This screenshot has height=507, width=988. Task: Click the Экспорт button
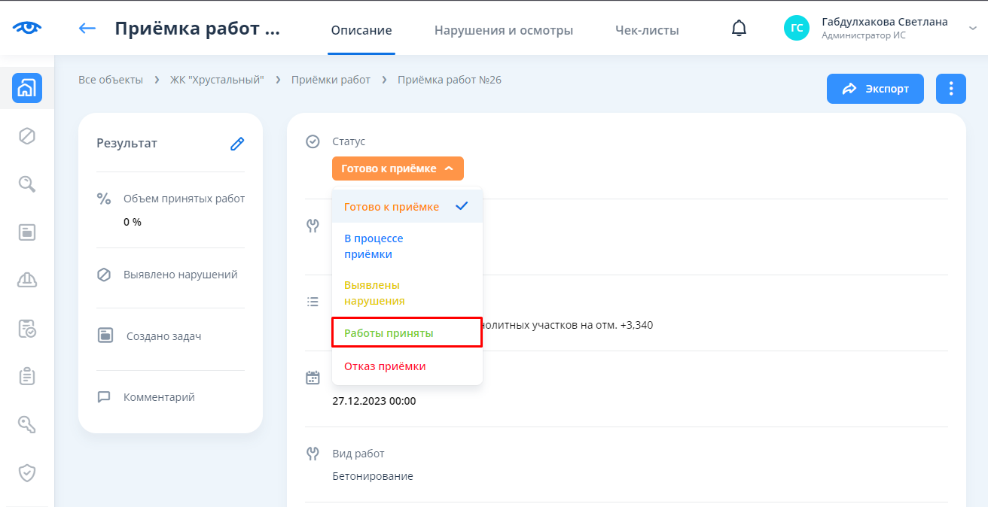[x=875, y=89]
